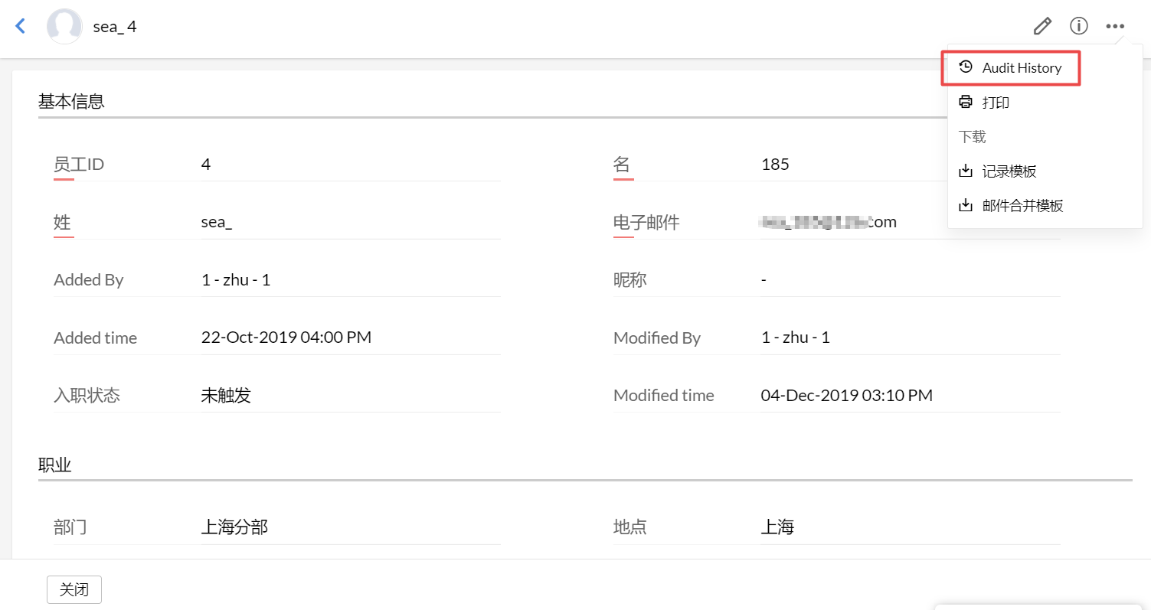This screenshot has width=1151, height=610.
Task: Download the 邮件合并模板 template
Action: (1022, 206)
